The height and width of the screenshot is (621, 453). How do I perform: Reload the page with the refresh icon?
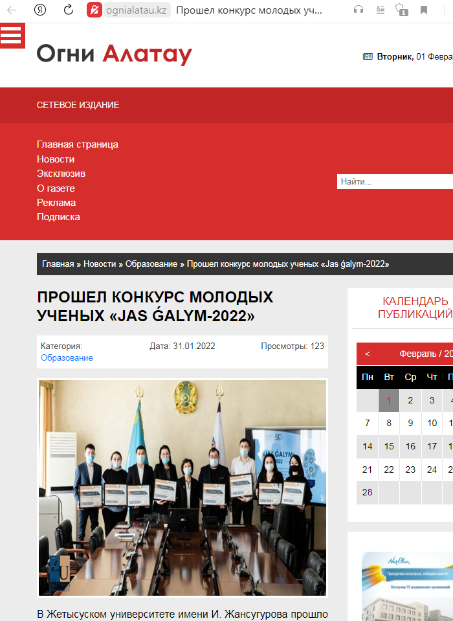tap(68, 10)
